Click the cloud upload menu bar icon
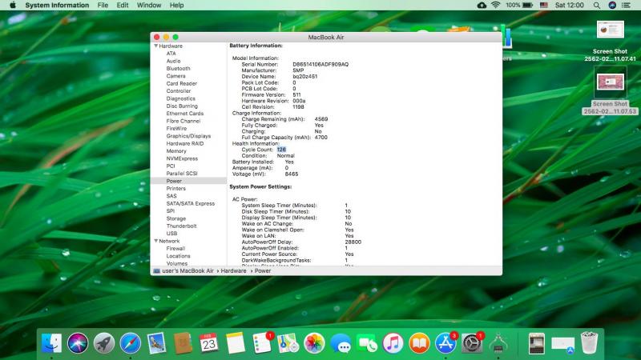641x360 pixels. (x=482, y=6)
